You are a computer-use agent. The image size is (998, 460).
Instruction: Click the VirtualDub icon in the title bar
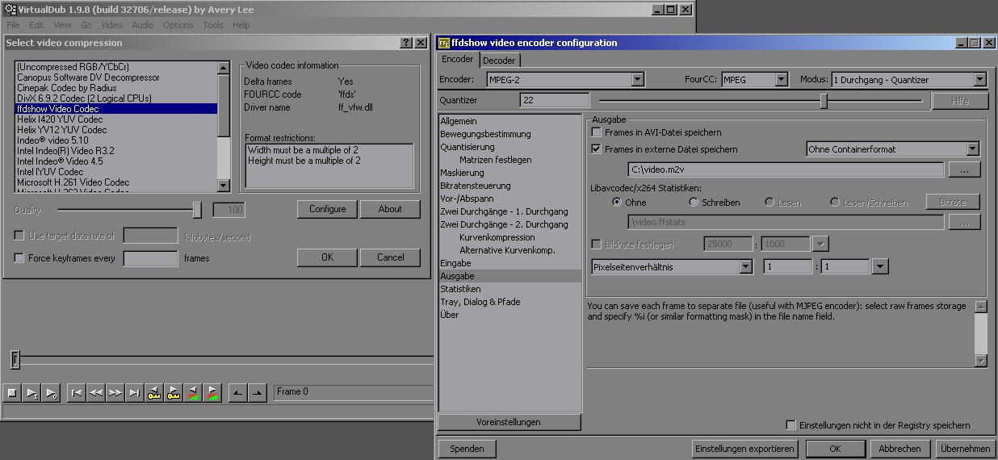[8, 9]
